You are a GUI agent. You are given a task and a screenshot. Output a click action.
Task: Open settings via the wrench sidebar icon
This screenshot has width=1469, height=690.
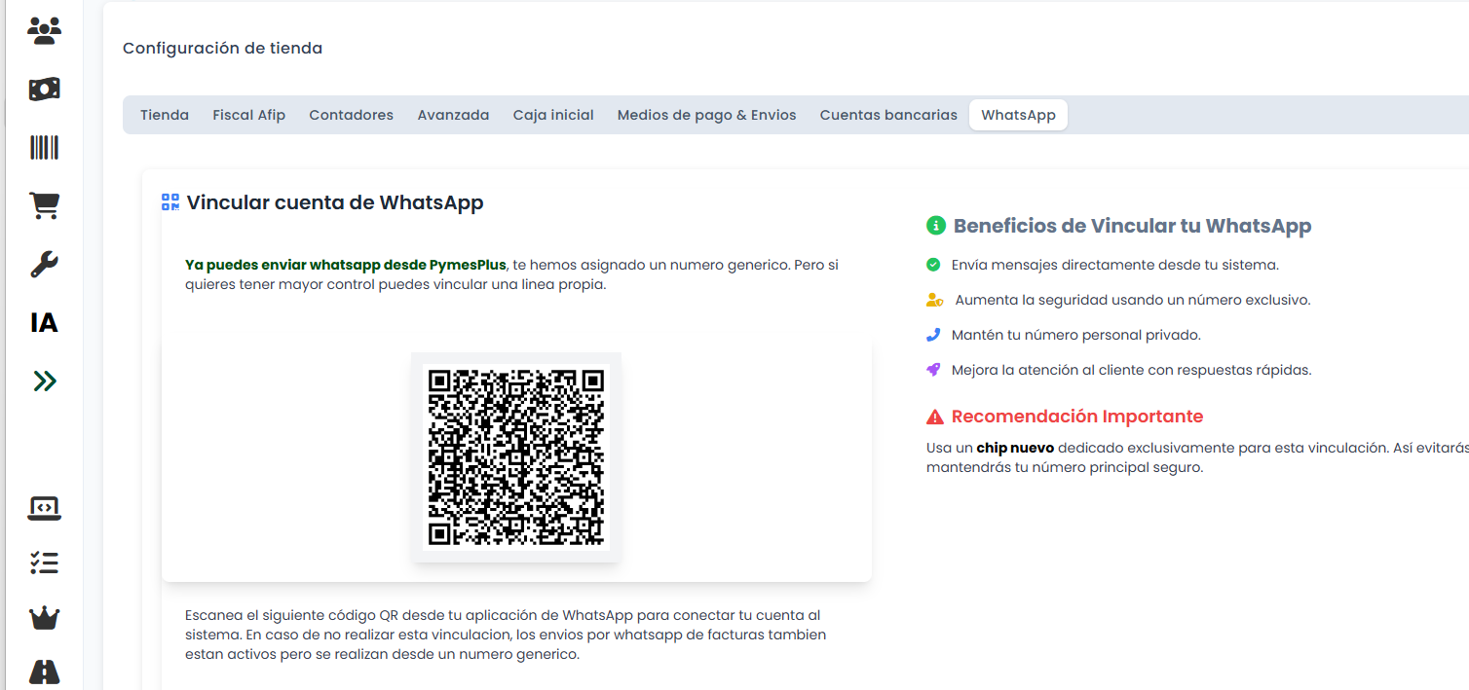43,264
